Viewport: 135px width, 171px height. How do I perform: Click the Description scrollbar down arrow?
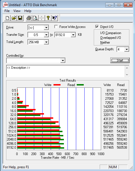click(127, 75)
